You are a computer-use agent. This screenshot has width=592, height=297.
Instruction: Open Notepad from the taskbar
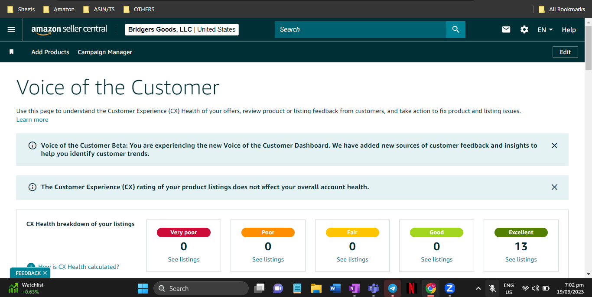297,288
